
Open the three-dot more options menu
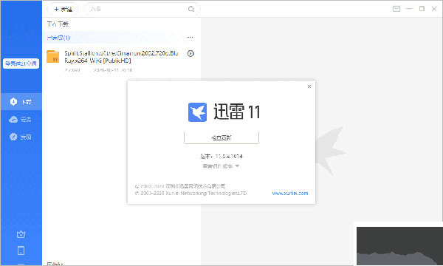[190, 37]
